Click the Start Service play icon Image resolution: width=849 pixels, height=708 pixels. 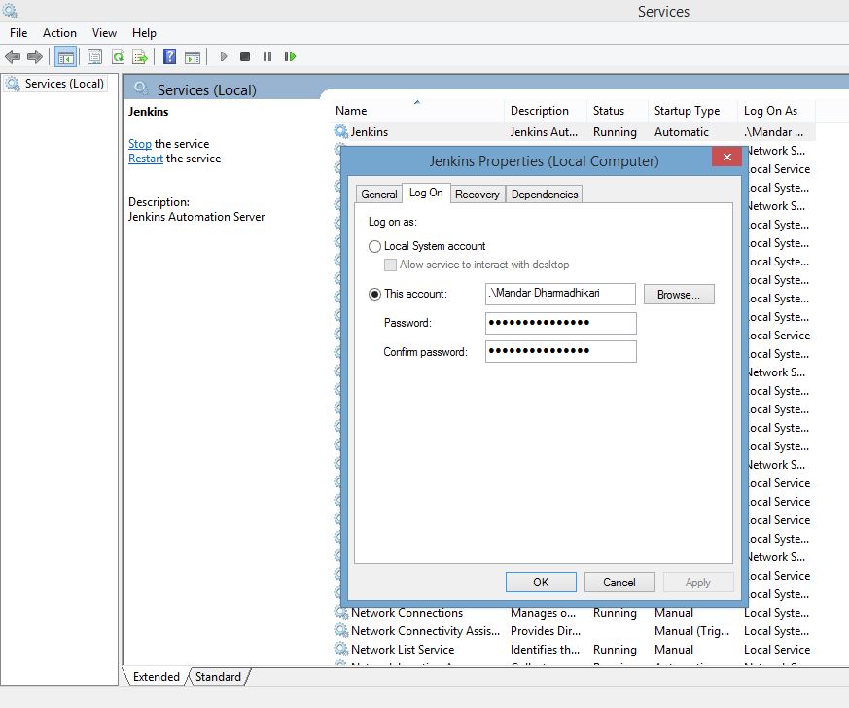pyautogui.click(x=223, y=56)
